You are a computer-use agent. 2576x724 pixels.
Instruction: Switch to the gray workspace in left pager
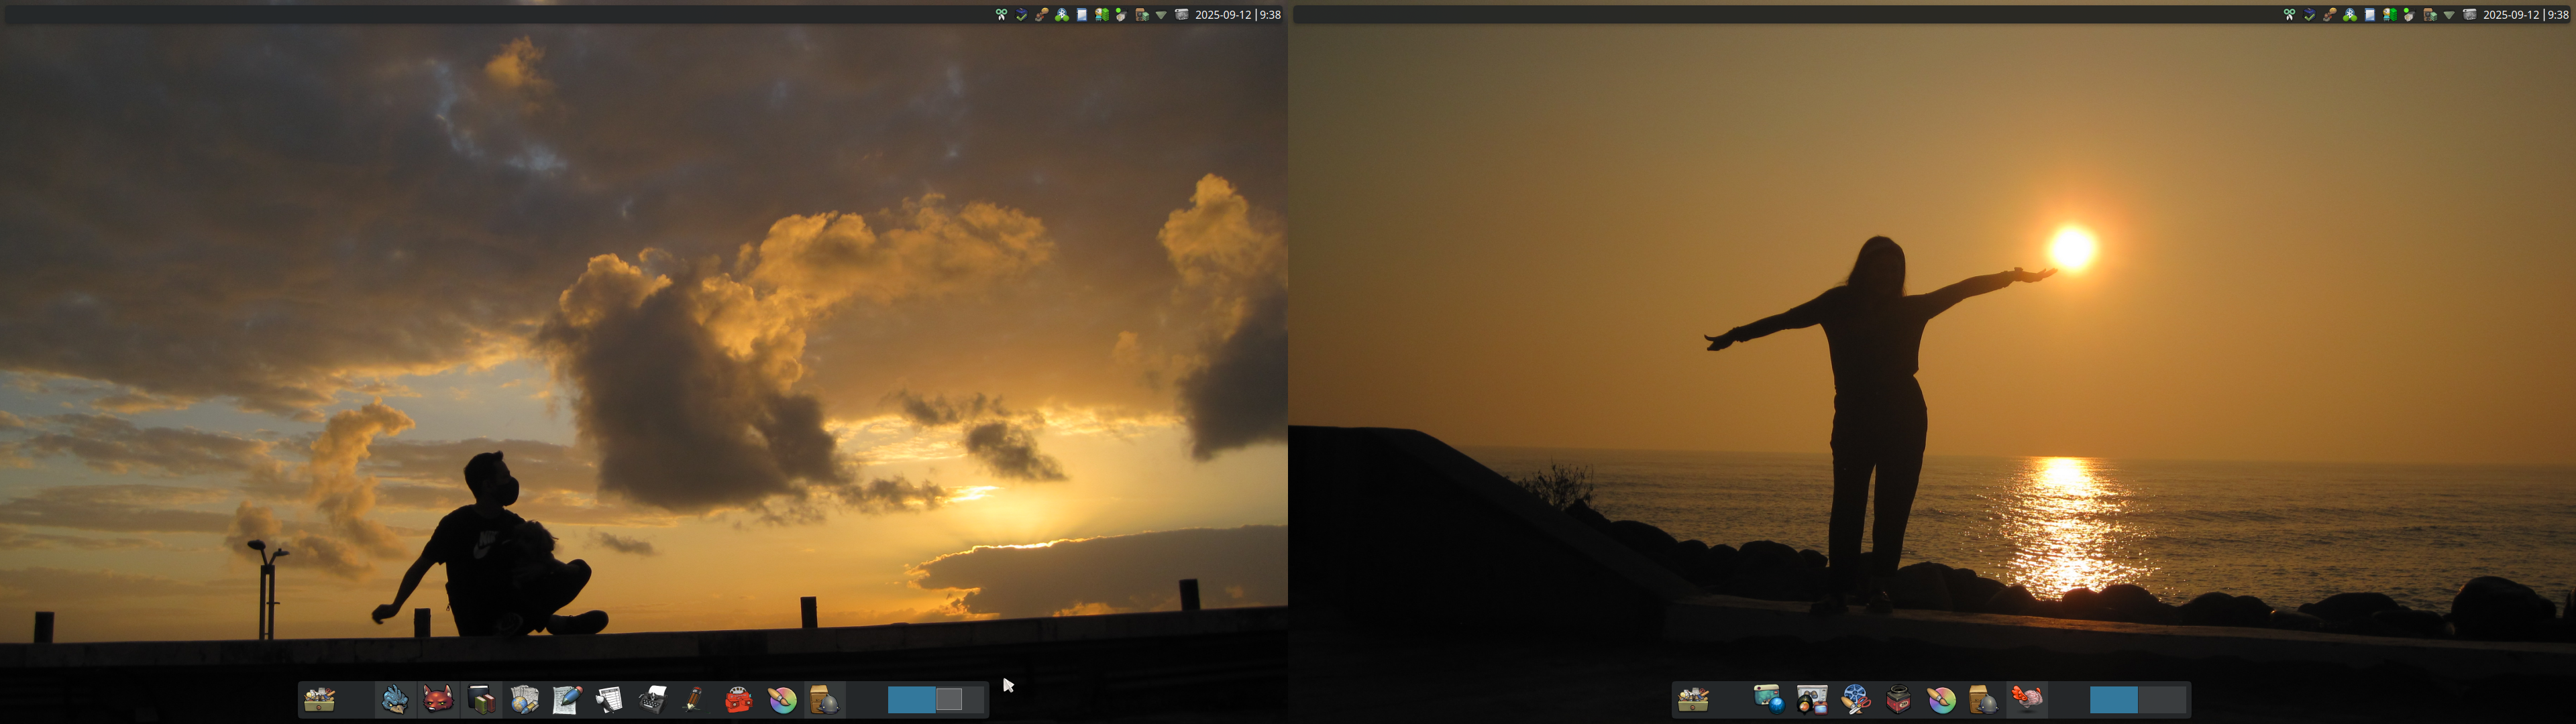(x=949, y=699)
